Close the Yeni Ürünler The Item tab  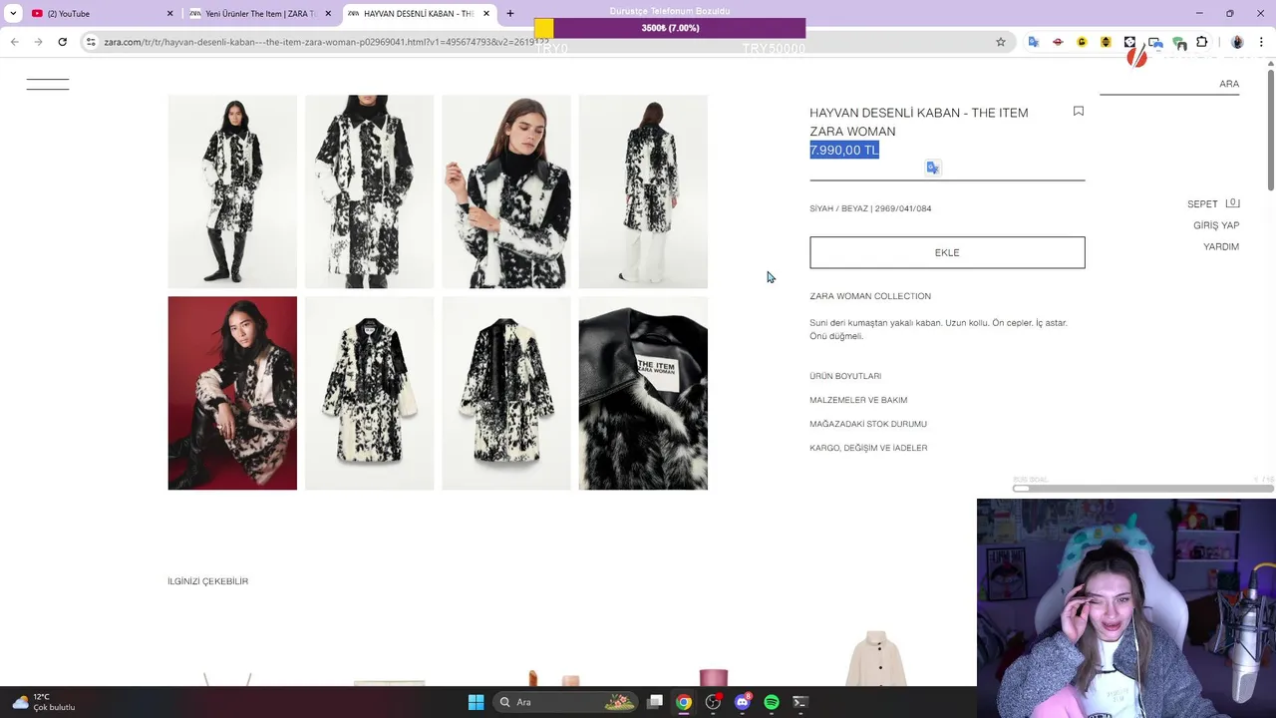pyautogui.click(x=328, y=13)
